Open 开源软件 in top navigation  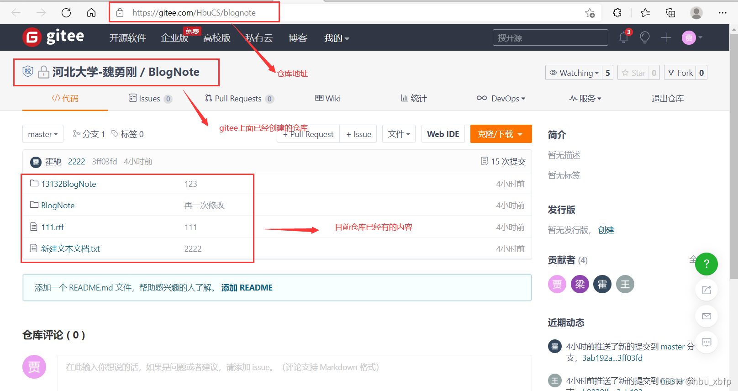pyautogui.click(x=127, y=38)
